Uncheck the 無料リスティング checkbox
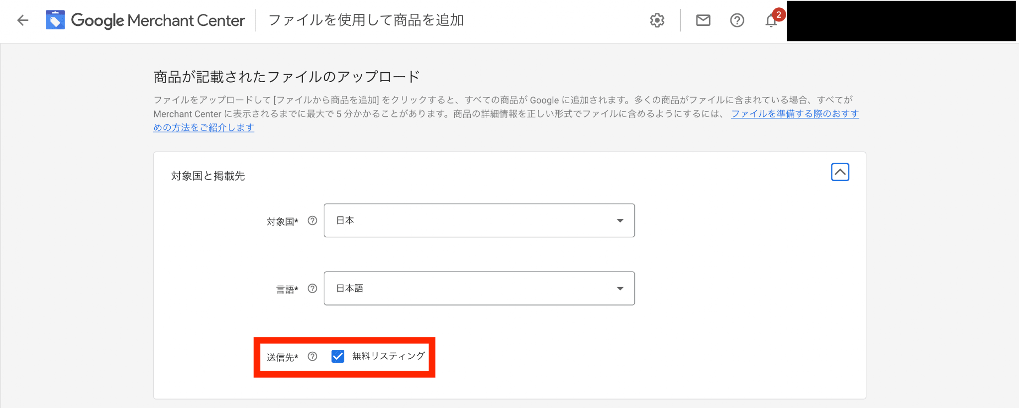The width and height of the screenshot is (1019, 408). [338, 356]
